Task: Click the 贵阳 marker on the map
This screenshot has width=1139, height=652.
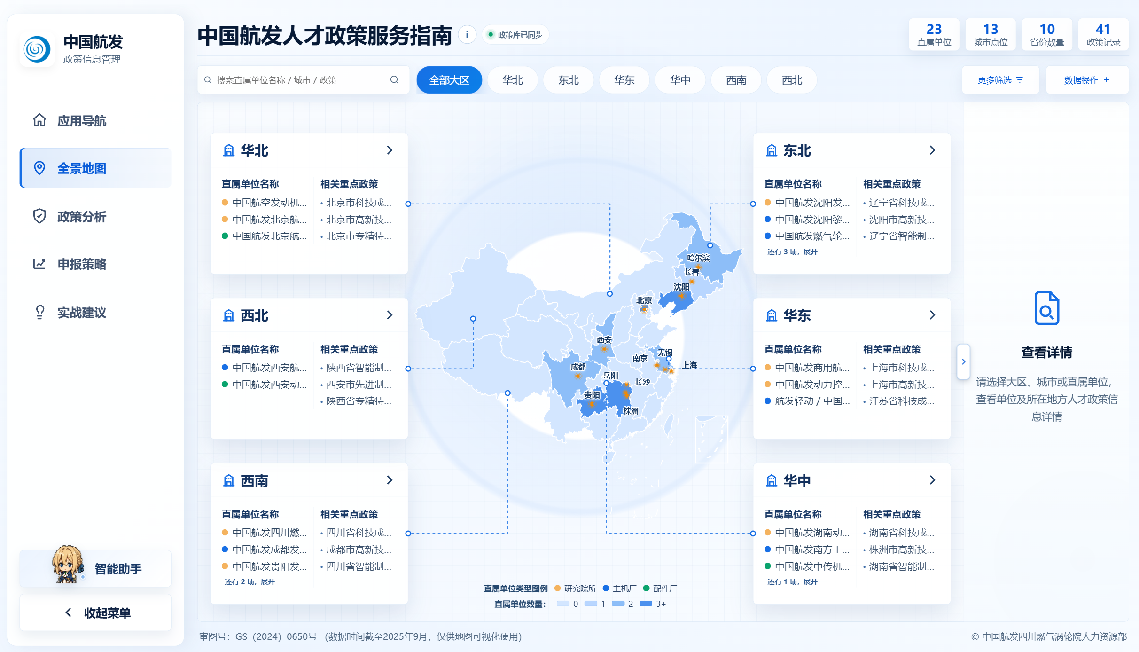Action: point(592,404)
